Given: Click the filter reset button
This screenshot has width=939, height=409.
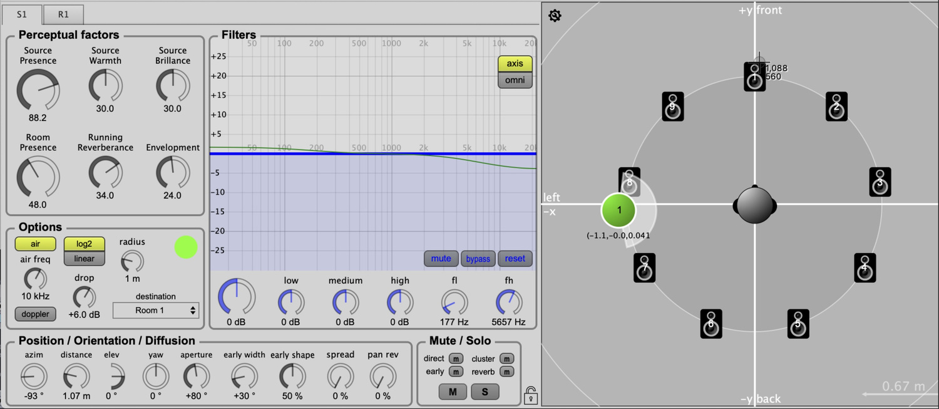Looking at the screenshot, I should [x=515, y=259].
